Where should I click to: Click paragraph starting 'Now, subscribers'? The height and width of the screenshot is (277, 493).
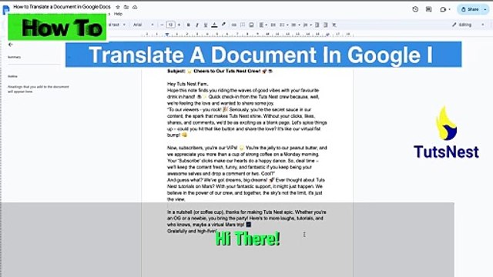246,161
